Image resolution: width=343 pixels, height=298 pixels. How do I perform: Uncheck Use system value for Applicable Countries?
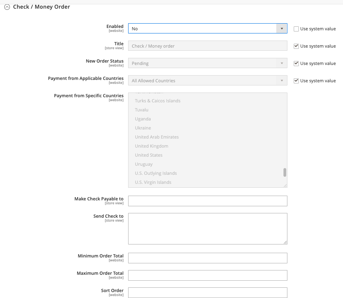click(x=296, y=81)
